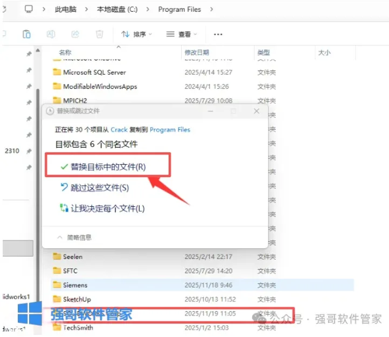Click the ModifiableWindowsApps folder icon
Viewport: 389px width, 337px height.
pyautogui.click(x=57, y=86)
